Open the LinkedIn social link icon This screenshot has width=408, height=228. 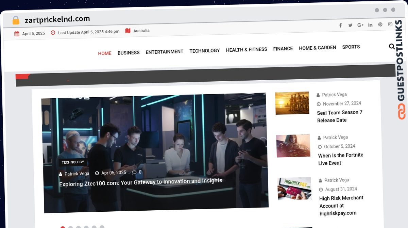pyautogui.click(x=370, y=25)
